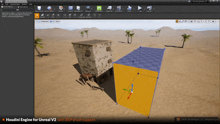Image resolution: width=220 pixels, height=124 pixels.
Task: Open the Houdini Engine menu
Action: (x=15, y=4)
